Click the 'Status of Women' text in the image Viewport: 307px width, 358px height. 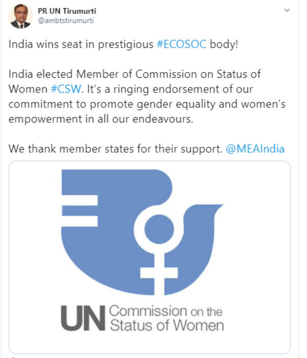[x=167, y=325]
